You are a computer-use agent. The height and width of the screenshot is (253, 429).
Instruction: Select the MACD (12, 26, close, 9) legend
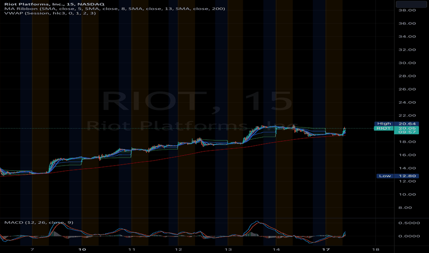[x=39, y=222]
